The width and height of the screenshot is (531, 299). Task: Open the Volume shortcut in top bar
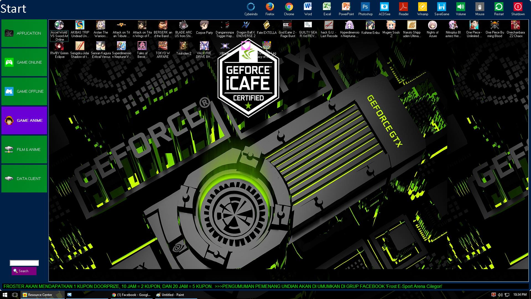coord(461,9)
